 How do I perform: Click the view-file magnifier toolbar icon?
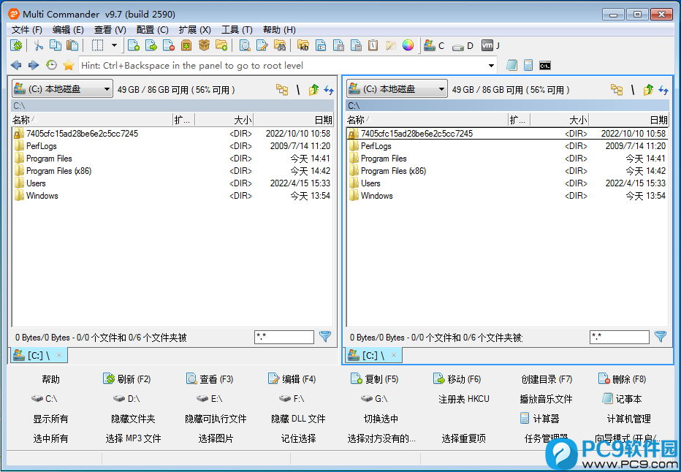(245, 45)
